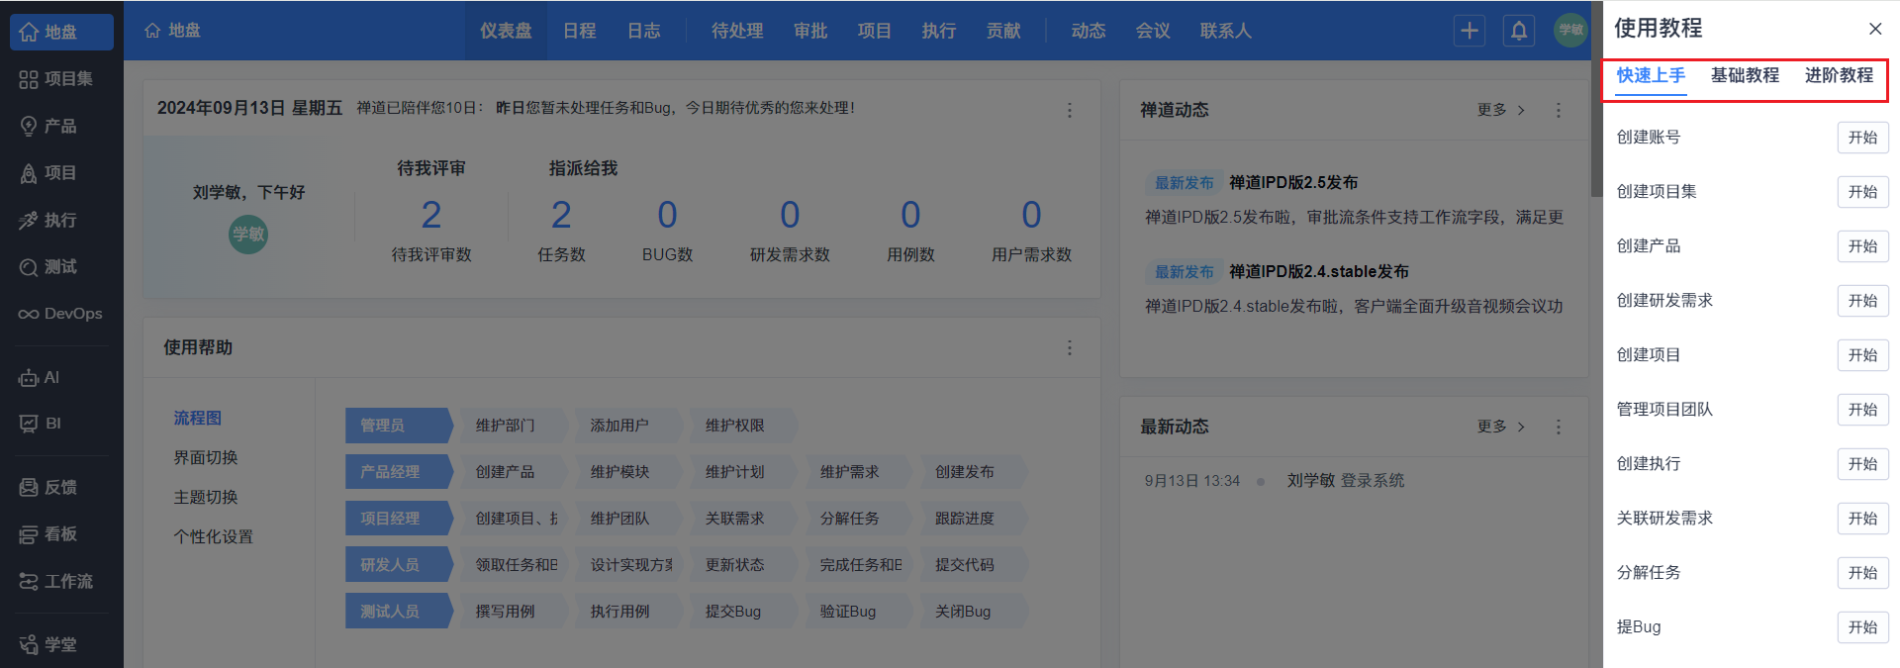Switch to the 进阶教程 tab
Viewport: 1900px width, 668px height.
click(x=1838, y=75)
